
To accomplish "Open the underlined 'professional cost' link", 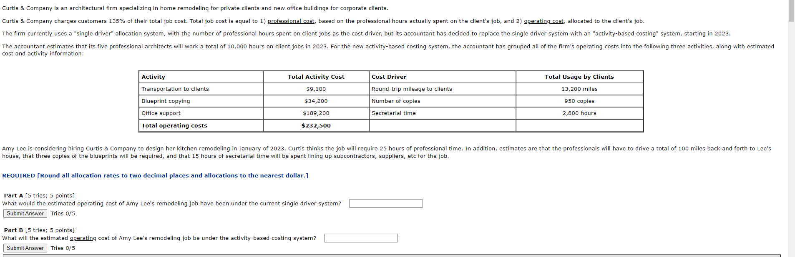I will [x=291, y=21].
